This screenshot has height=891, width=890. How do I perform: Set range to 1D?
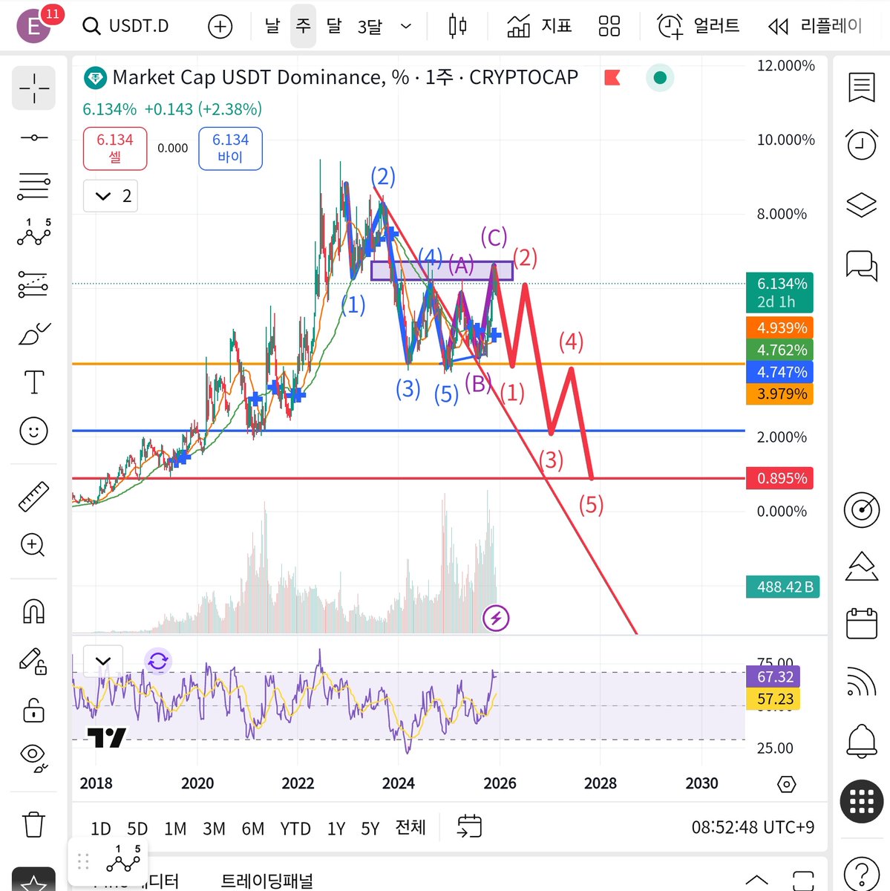(101, 828)
